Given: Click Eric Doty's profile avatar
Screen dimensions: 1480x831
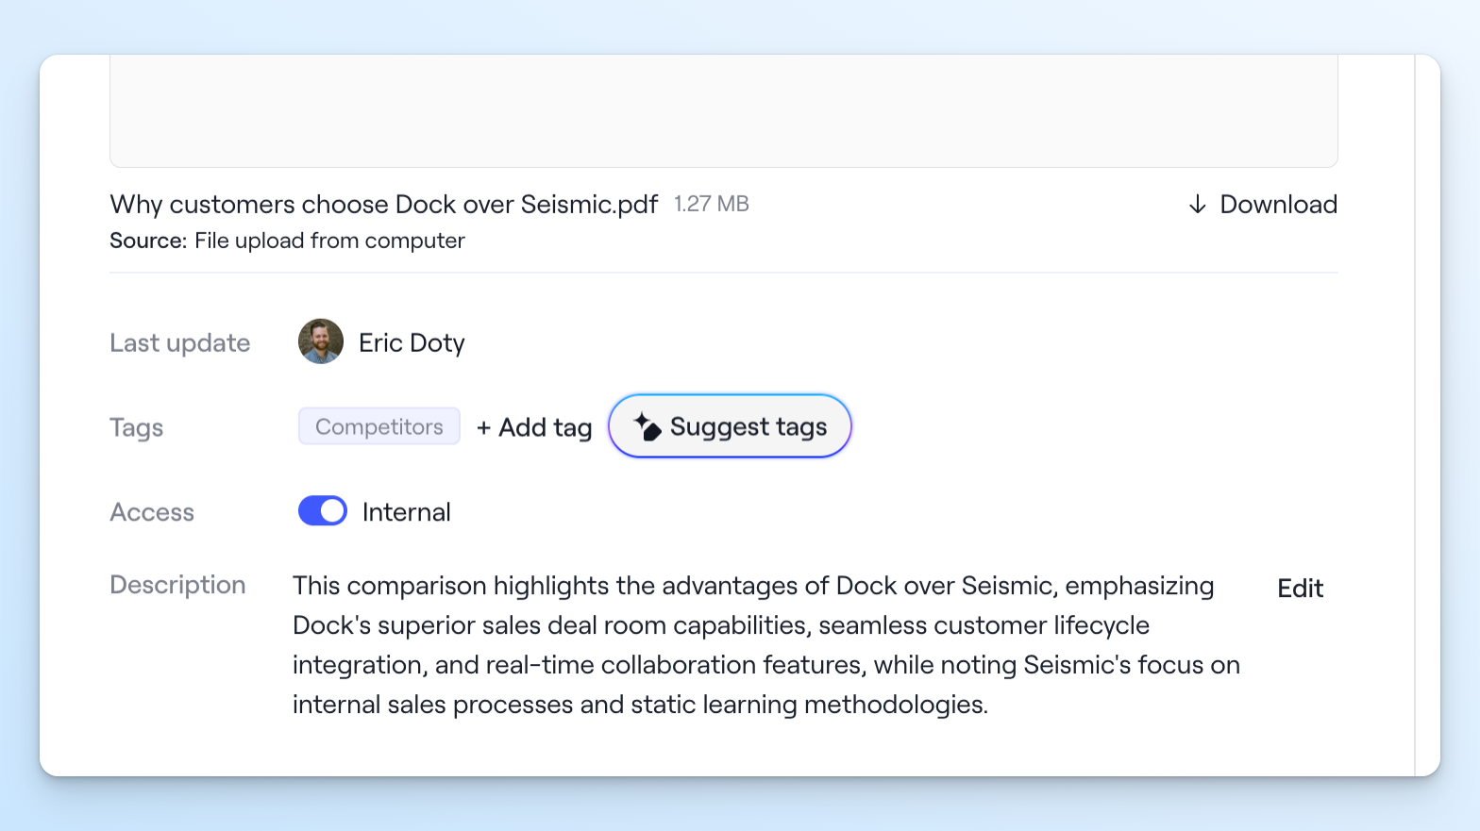Looking at the screenshot, I should (x=321, y=341).
